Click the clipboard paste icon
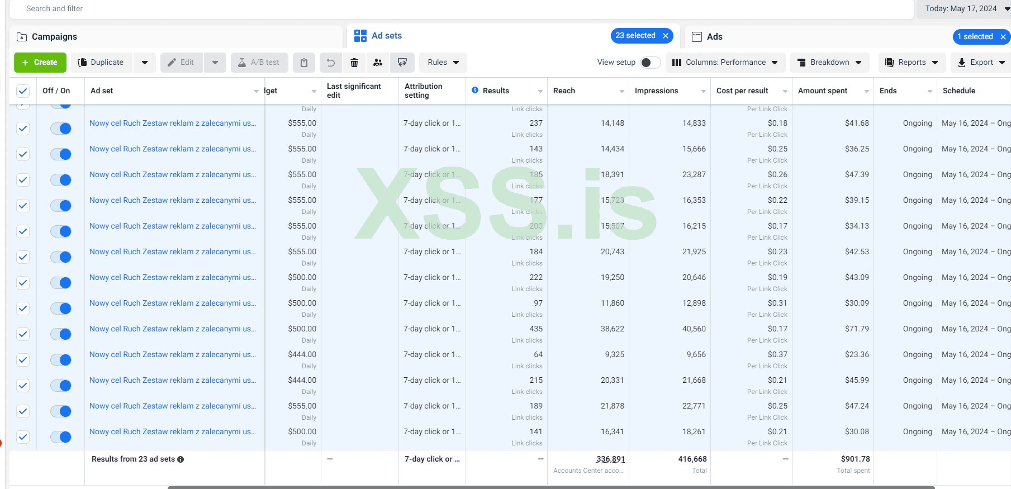 click(x=303, y=63)
